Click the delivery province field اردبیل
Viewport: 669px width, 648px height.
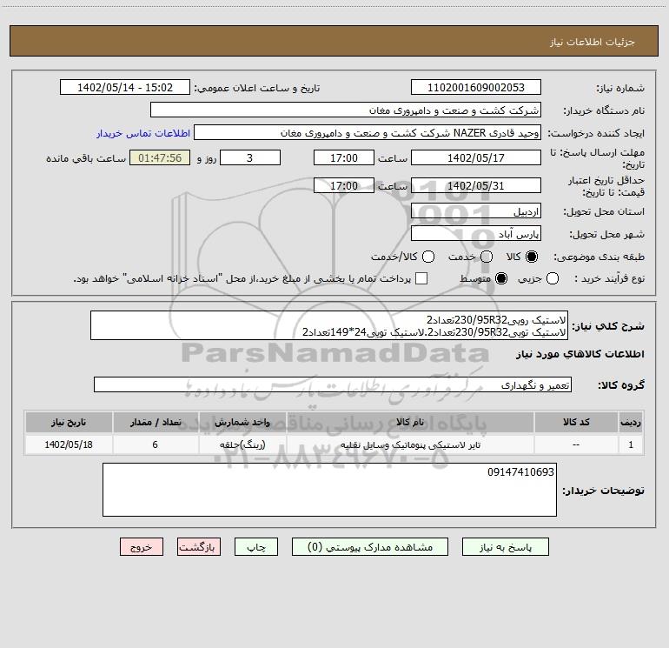(x=476, y=211)
